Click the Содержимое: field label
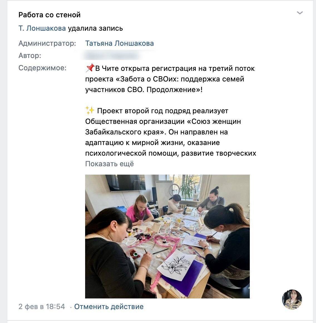 click(43, 68)
